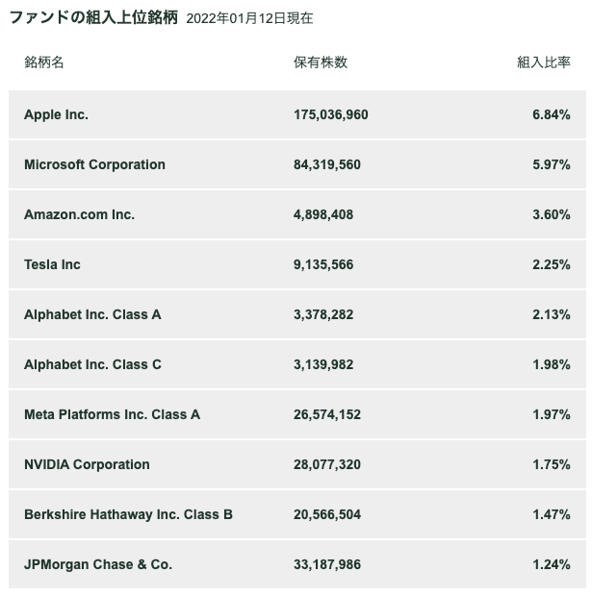Select Meta Platforms Inc. Class A
The height and width of the screenshot is (596, 592).
click(112, 414)
